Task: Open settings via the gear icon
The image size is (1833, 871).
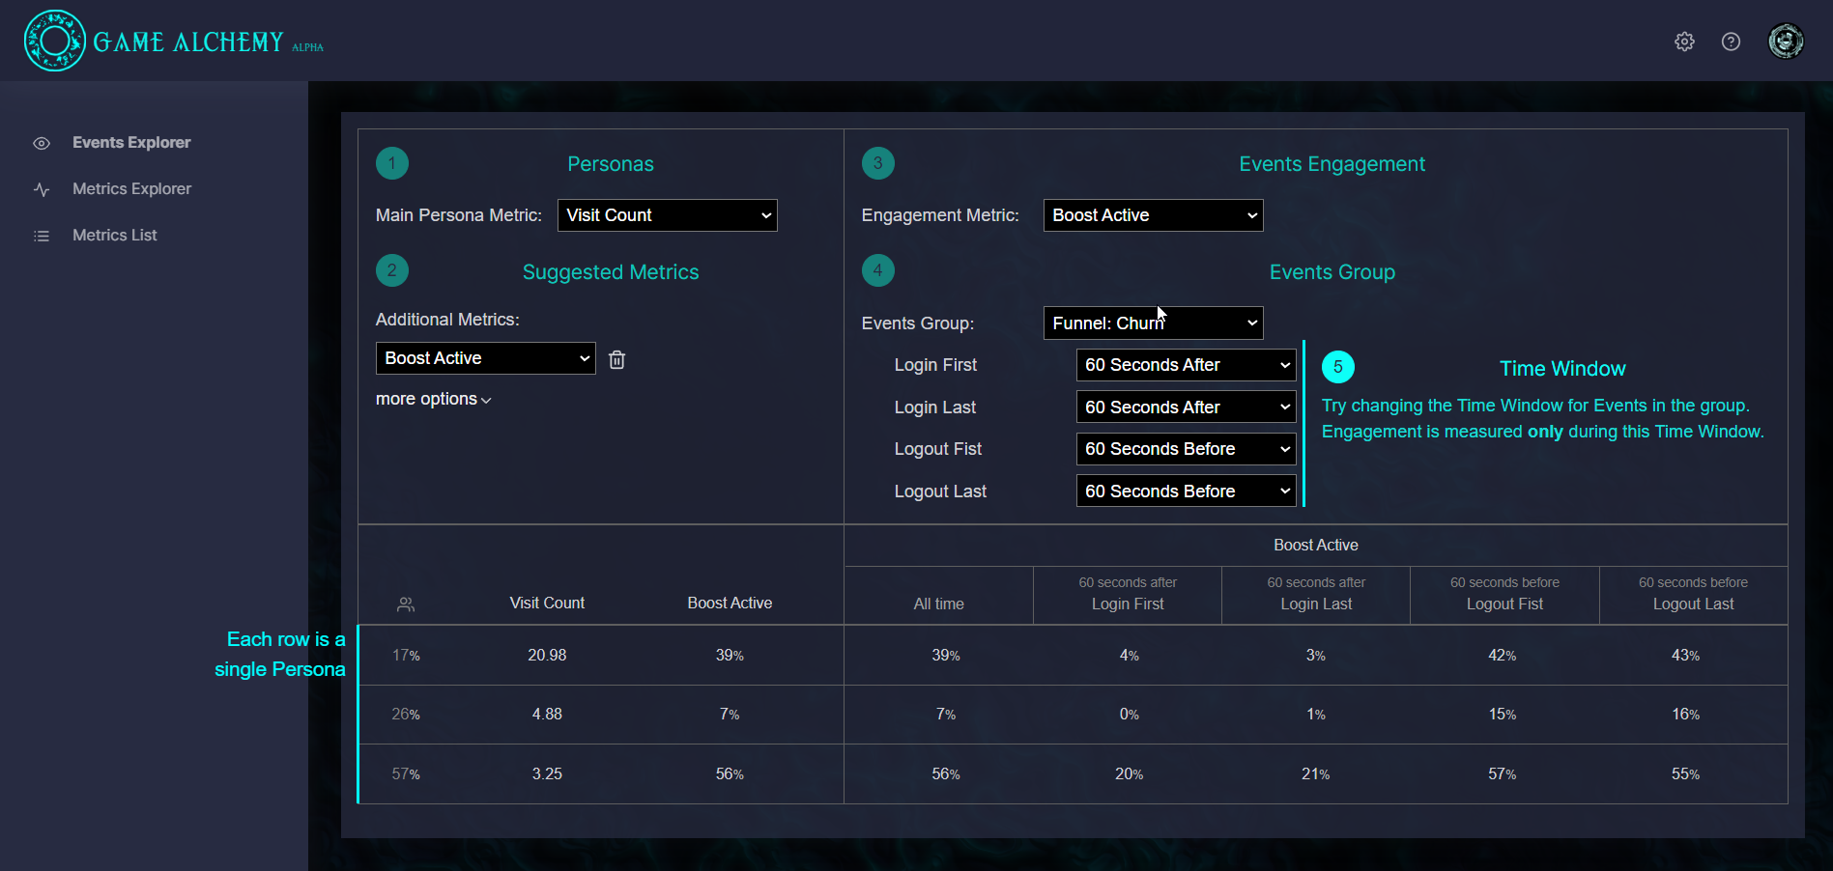Action: pos(1684,42)
